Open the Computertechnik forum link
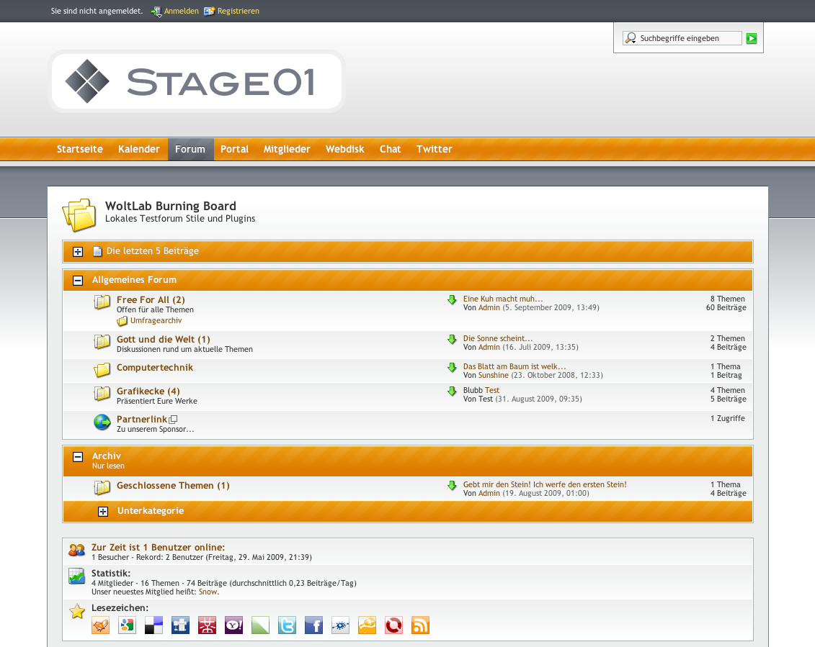Viewport: 815px width, 647px height. tap(154, 368)
